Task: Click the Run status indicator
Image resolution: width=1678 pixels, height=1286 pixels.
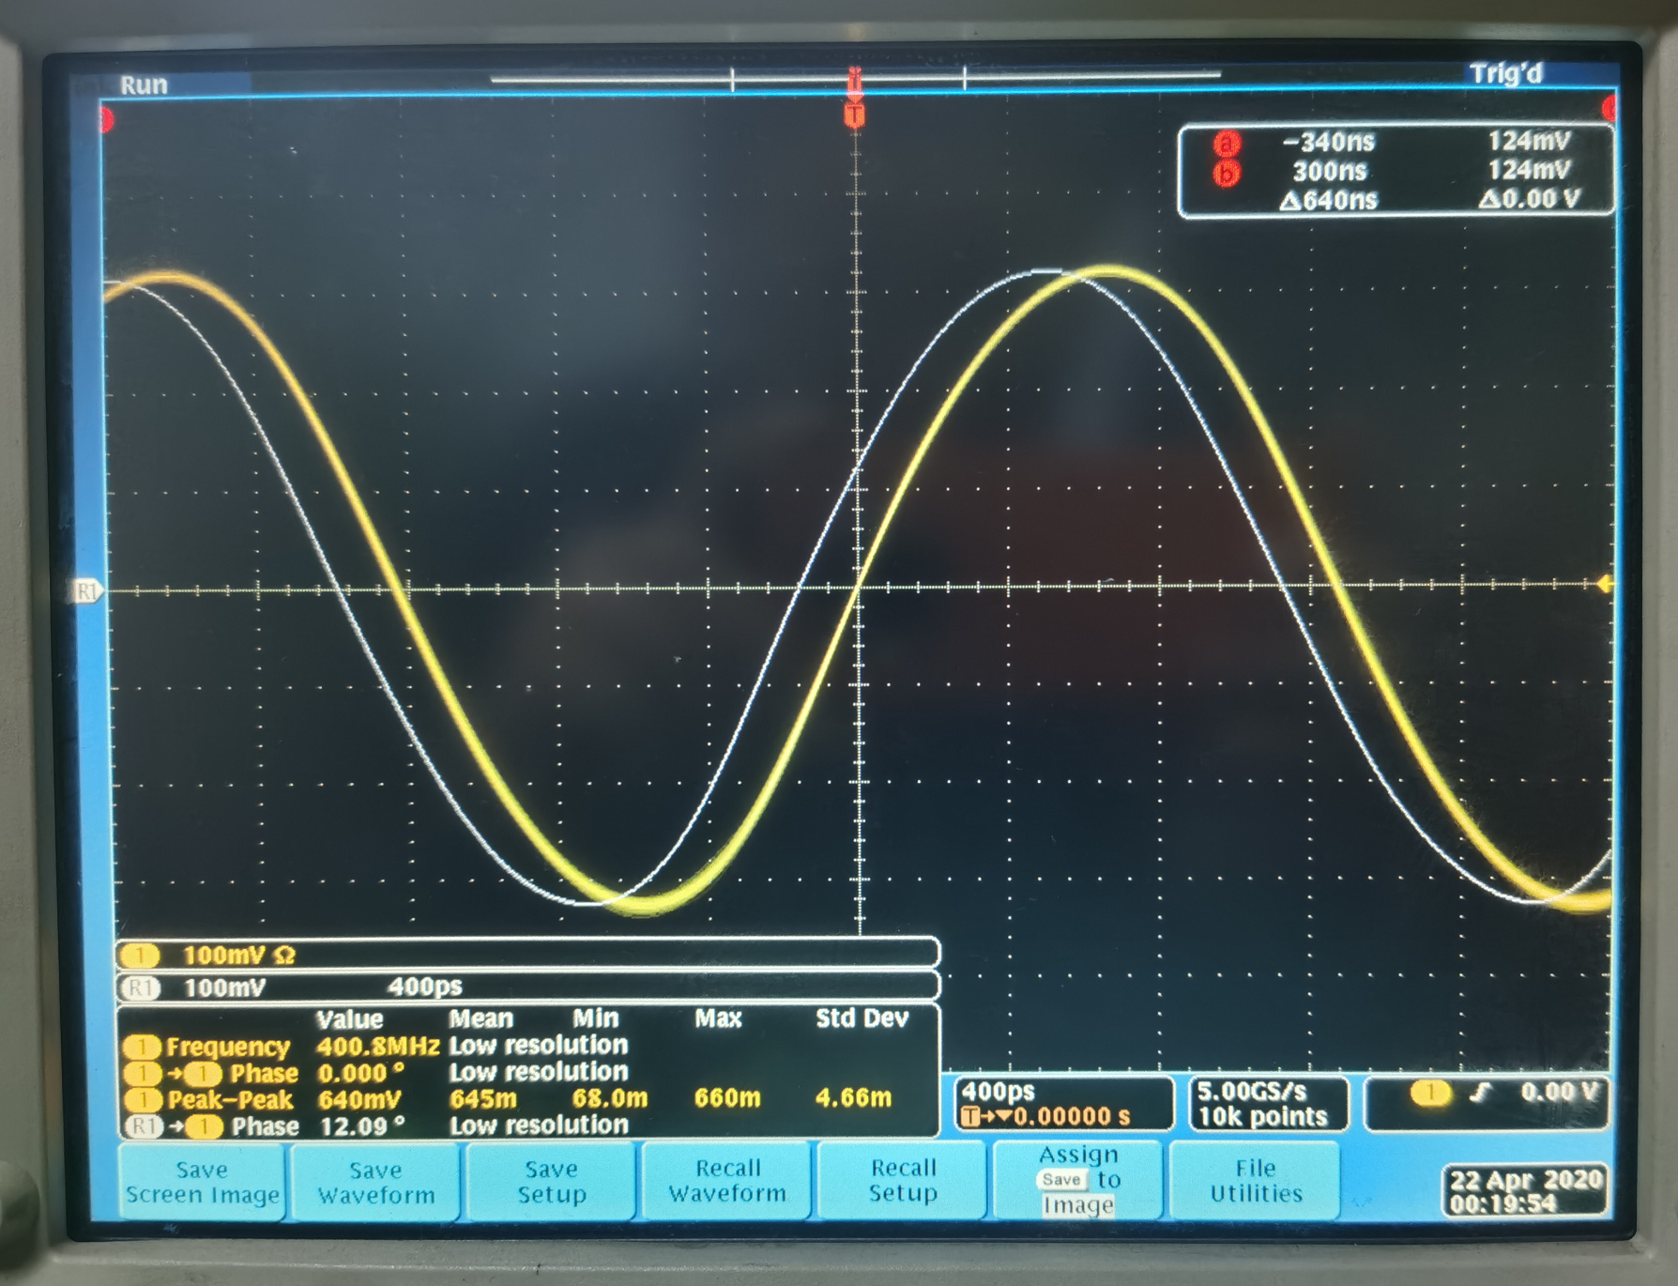Action: point(144,85)
